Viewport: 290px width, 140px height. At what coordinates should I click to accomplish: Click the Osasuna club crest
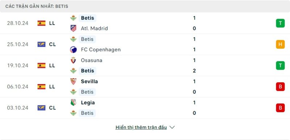(x=74, y=60)
